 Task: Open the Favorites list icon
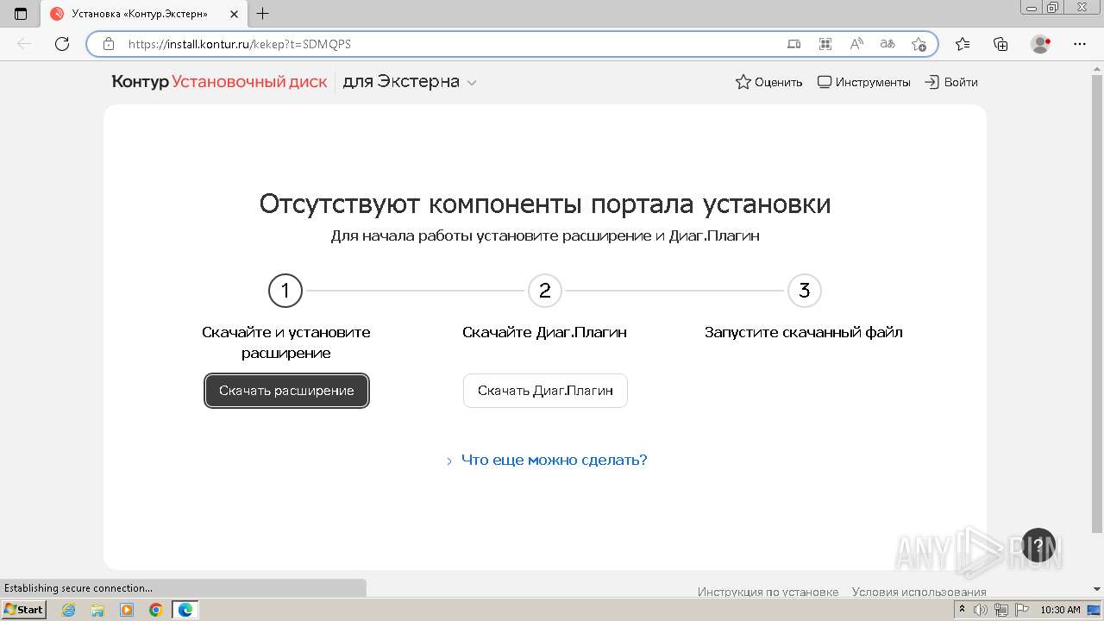(x=963, y=44)
